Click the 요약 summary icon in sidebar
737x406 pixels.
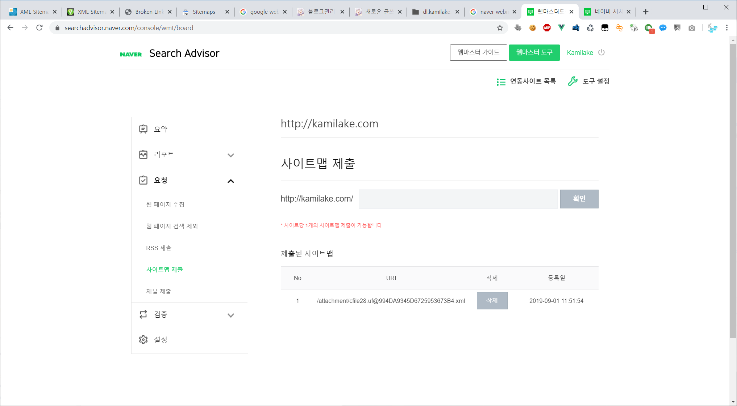coord(143,129)
